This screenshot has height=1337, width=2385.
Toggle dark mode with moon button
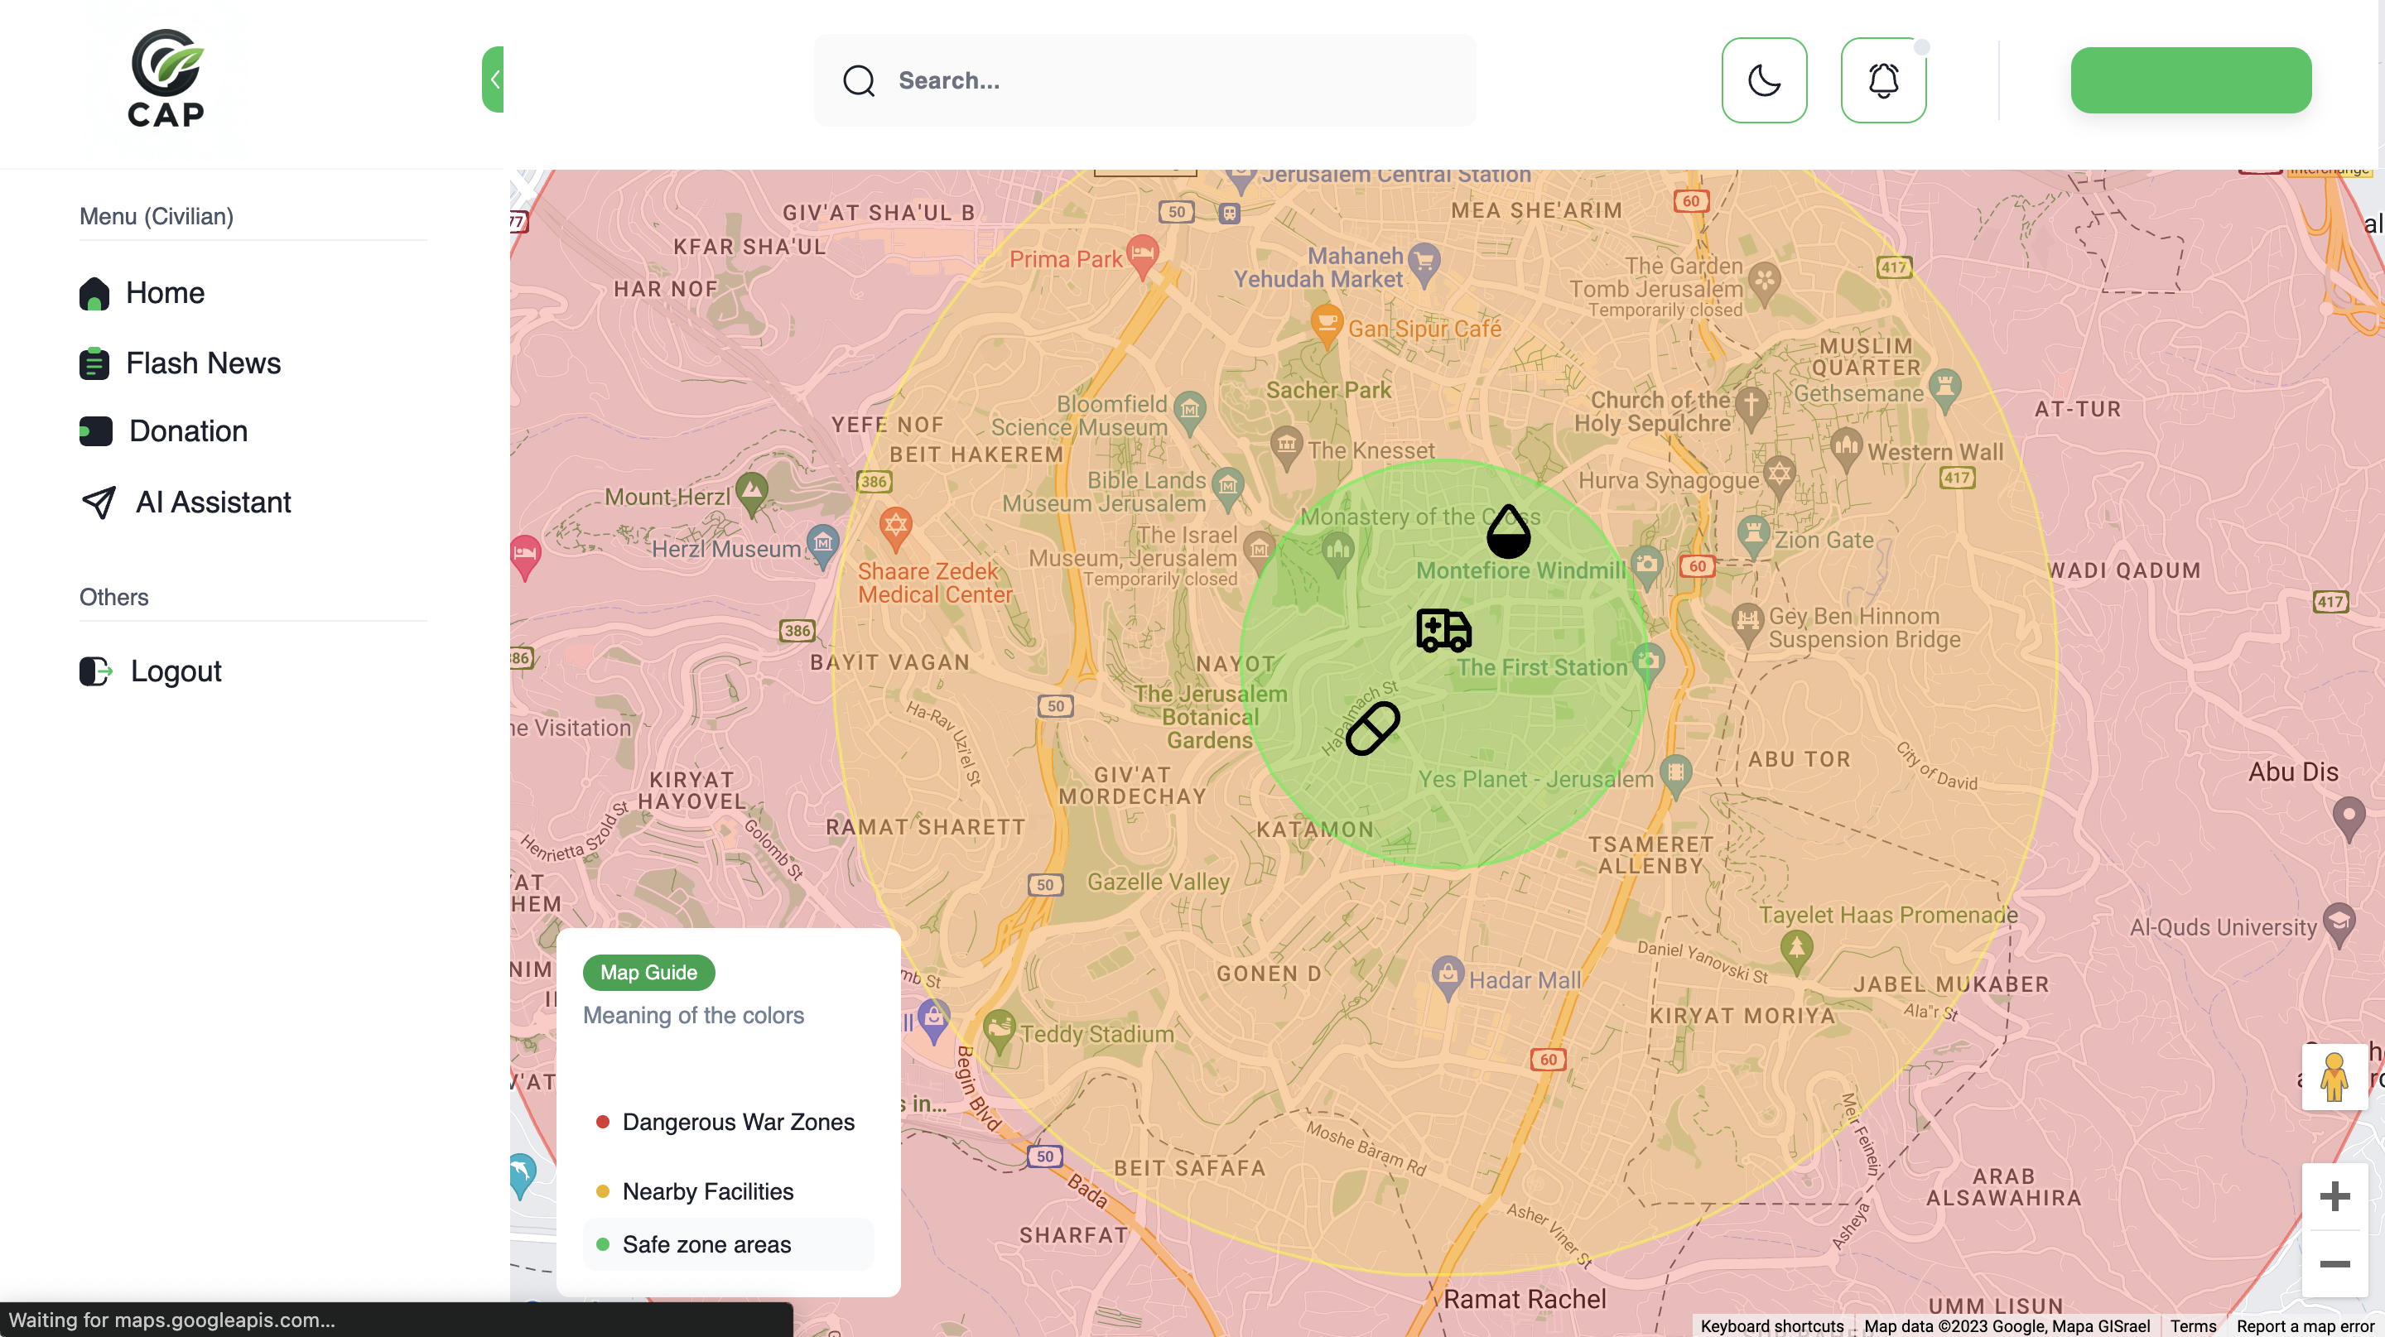pyautogui.click(x=1764, y=80)
